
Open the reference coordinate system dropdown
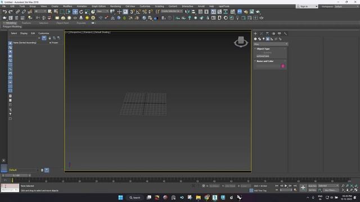(x=102, y=11)
